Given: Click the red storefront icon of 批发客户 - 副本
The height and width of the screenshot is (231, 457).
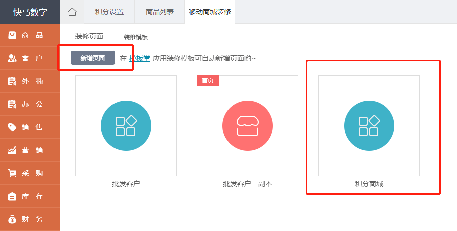Looking at the screenshot, I should tap(248, 126).
